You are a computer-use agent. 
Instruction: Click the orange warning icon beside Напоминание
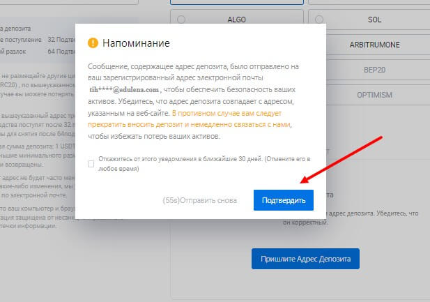93,43
